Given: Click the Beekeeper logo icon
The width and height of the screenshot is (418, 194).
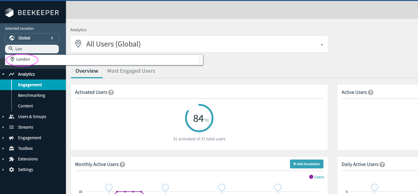Looking at the screenshot, I should coord(9,12).
